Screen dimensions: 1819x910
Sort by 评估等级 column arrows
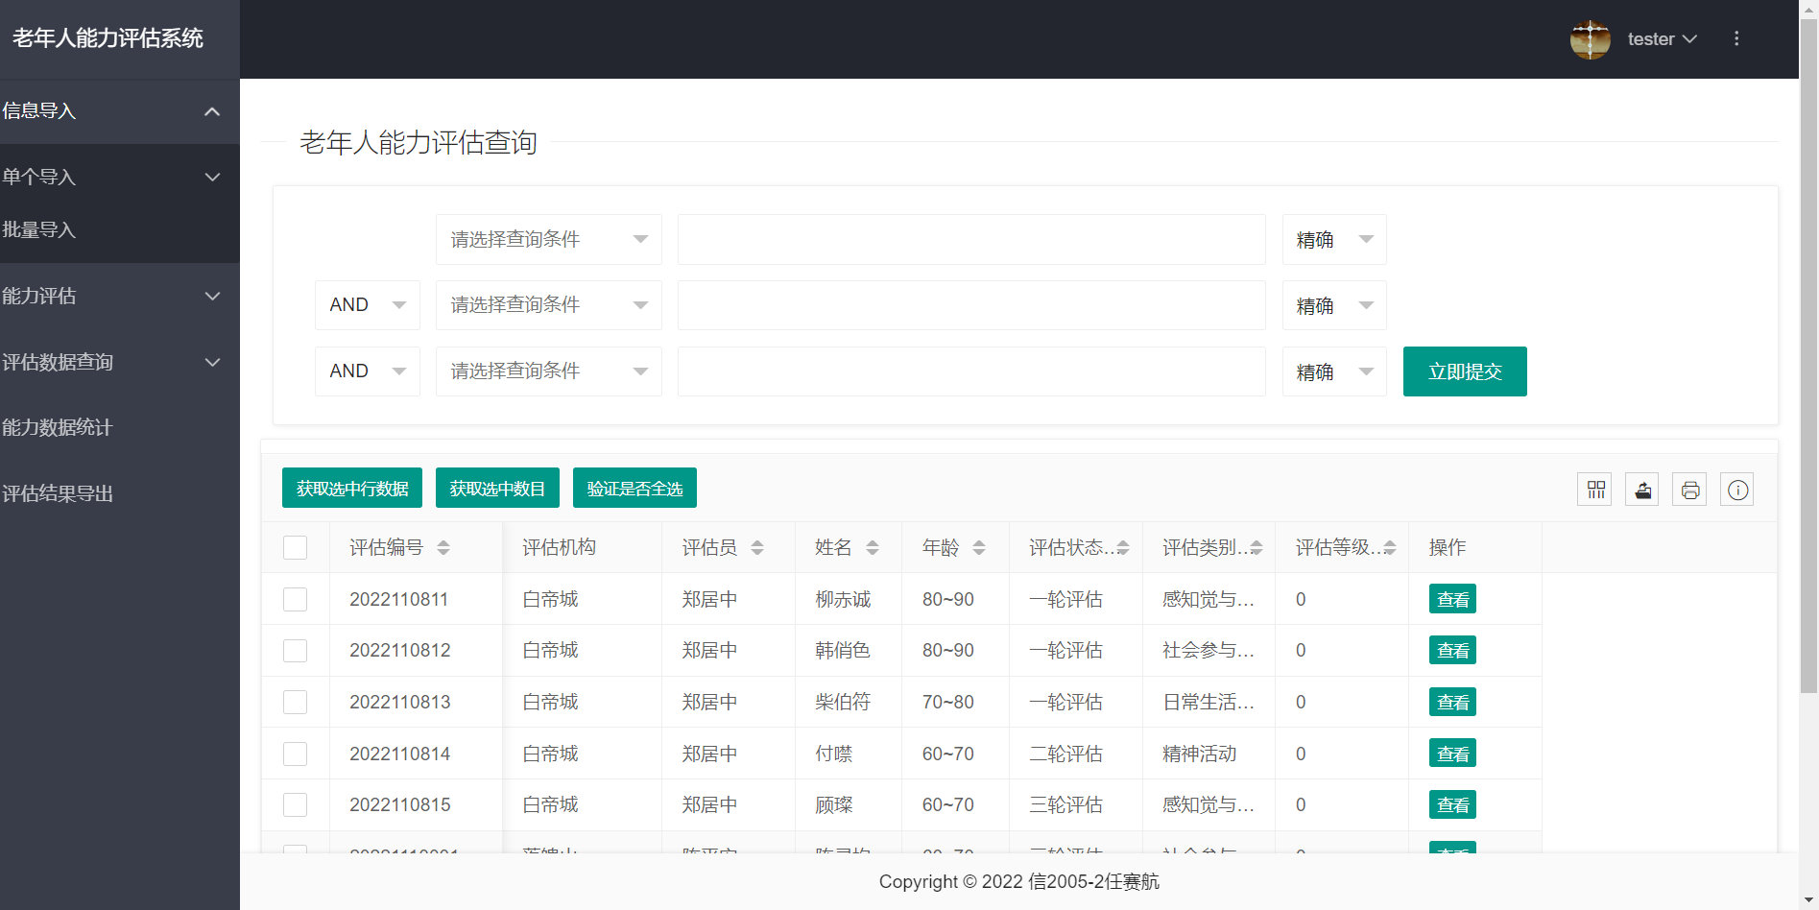pos(1390,547)
